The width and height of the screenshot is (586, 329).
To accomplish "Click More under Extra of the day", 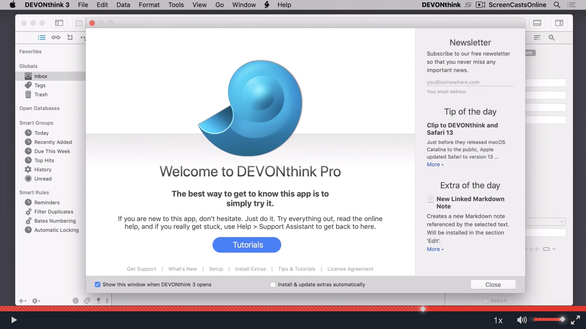I will tap(435, 249).
